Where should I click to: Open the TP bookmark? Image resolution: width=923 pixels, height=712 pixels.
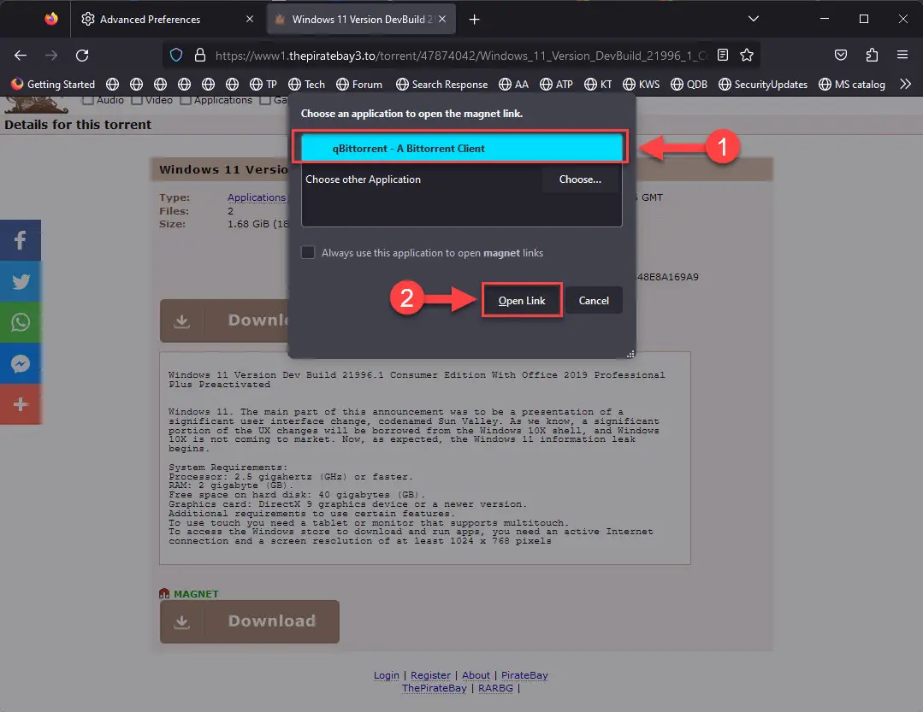(x=263, y=84)
